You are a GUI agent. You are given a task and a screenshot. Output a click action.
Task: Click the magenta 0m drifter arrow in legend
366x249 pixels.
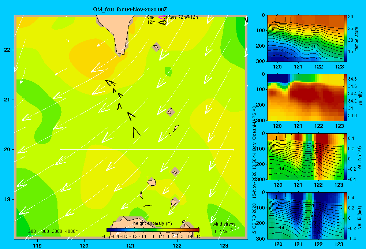click(161, 17)
